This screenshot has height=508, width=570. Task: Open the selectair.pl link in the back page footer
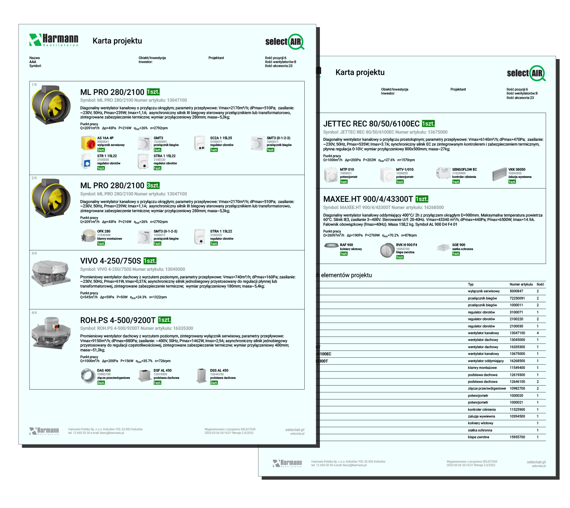point(536,462)
